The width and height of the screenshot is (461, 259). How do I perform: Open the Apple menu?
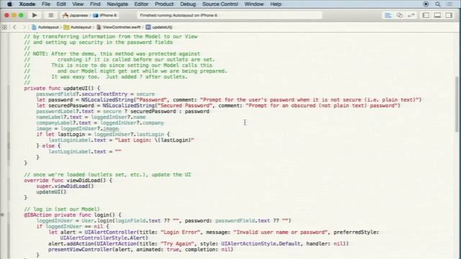click(x=9, y=4)
